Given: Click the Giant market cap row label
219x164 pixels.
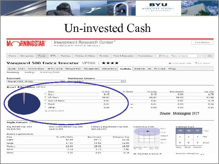Looking at the screenshot, I should [10, 140].
